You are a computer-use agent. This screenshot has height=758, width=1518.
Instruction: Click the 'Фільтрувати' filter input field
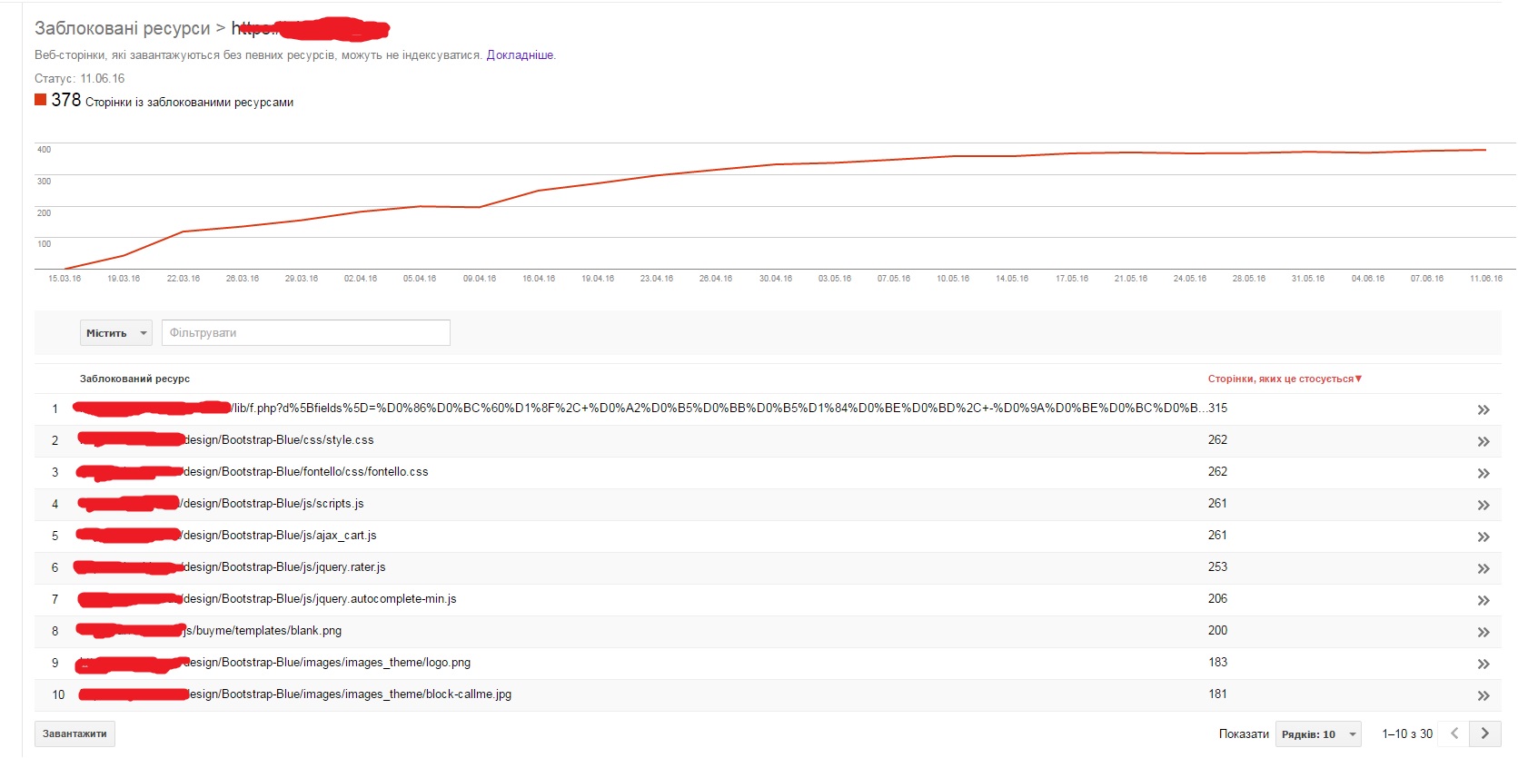[305, 333]
